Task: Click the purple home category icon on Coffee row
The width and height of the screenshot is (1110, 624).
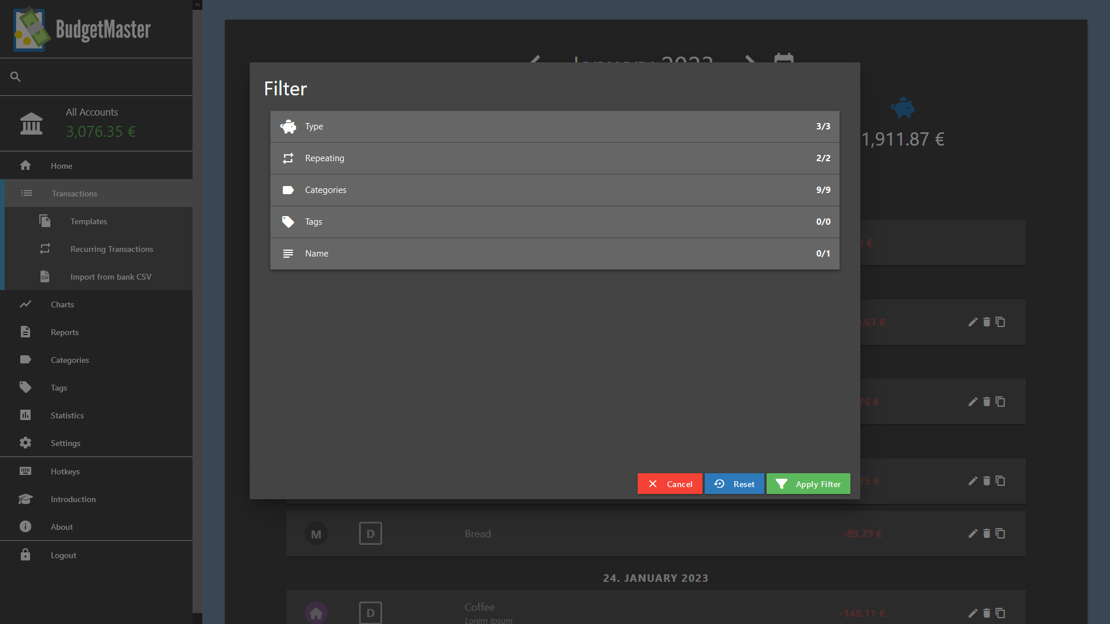Action: click(x=316, y=613)
